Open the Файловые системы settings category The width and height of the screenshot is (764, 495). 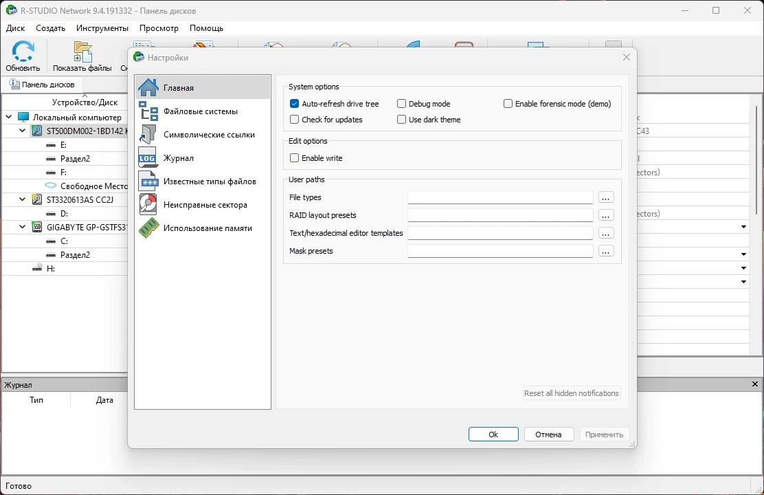[x=203, y=111]
